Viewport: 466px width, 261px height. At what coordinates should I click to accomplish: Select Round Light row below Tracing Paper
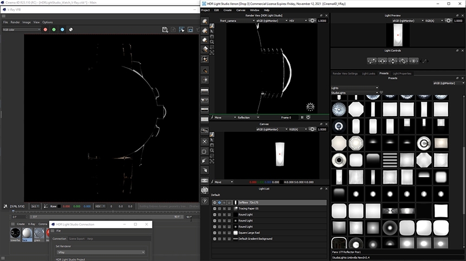point(269,215)
